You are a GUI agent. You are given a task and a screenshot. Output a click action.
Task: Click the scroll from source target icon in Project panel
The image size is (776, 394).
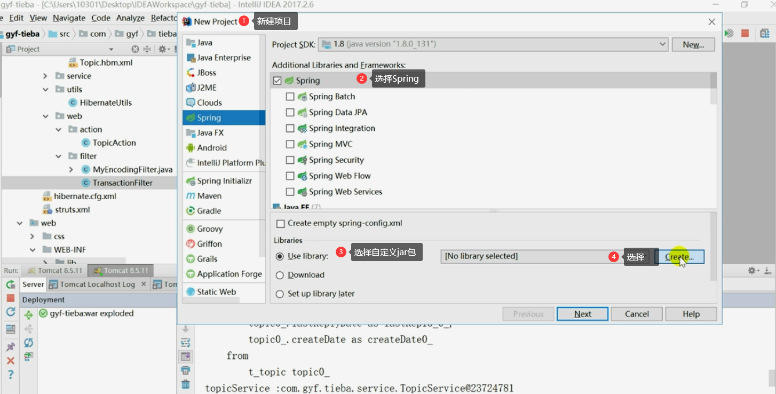coord(135,49)
